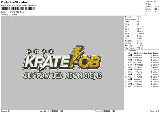Screen dimensions: 160x113
Task: Click the black swatch for stop 3 (803 stitches)
Action: 131,60
